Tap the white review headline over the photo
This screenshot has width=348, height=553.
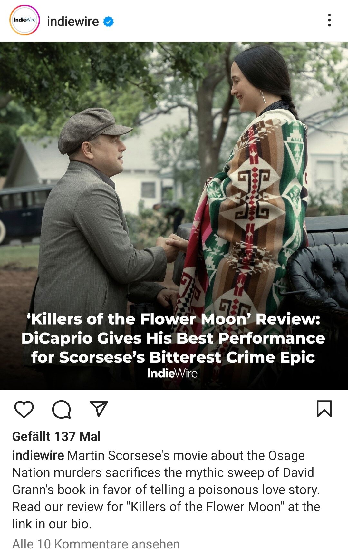pos(173,338)
